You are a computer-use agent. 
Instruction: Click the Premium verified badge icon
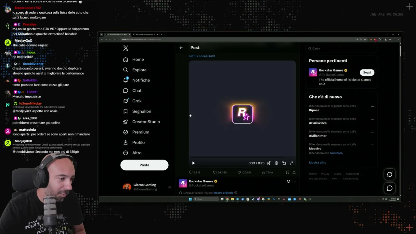(125, 132)
